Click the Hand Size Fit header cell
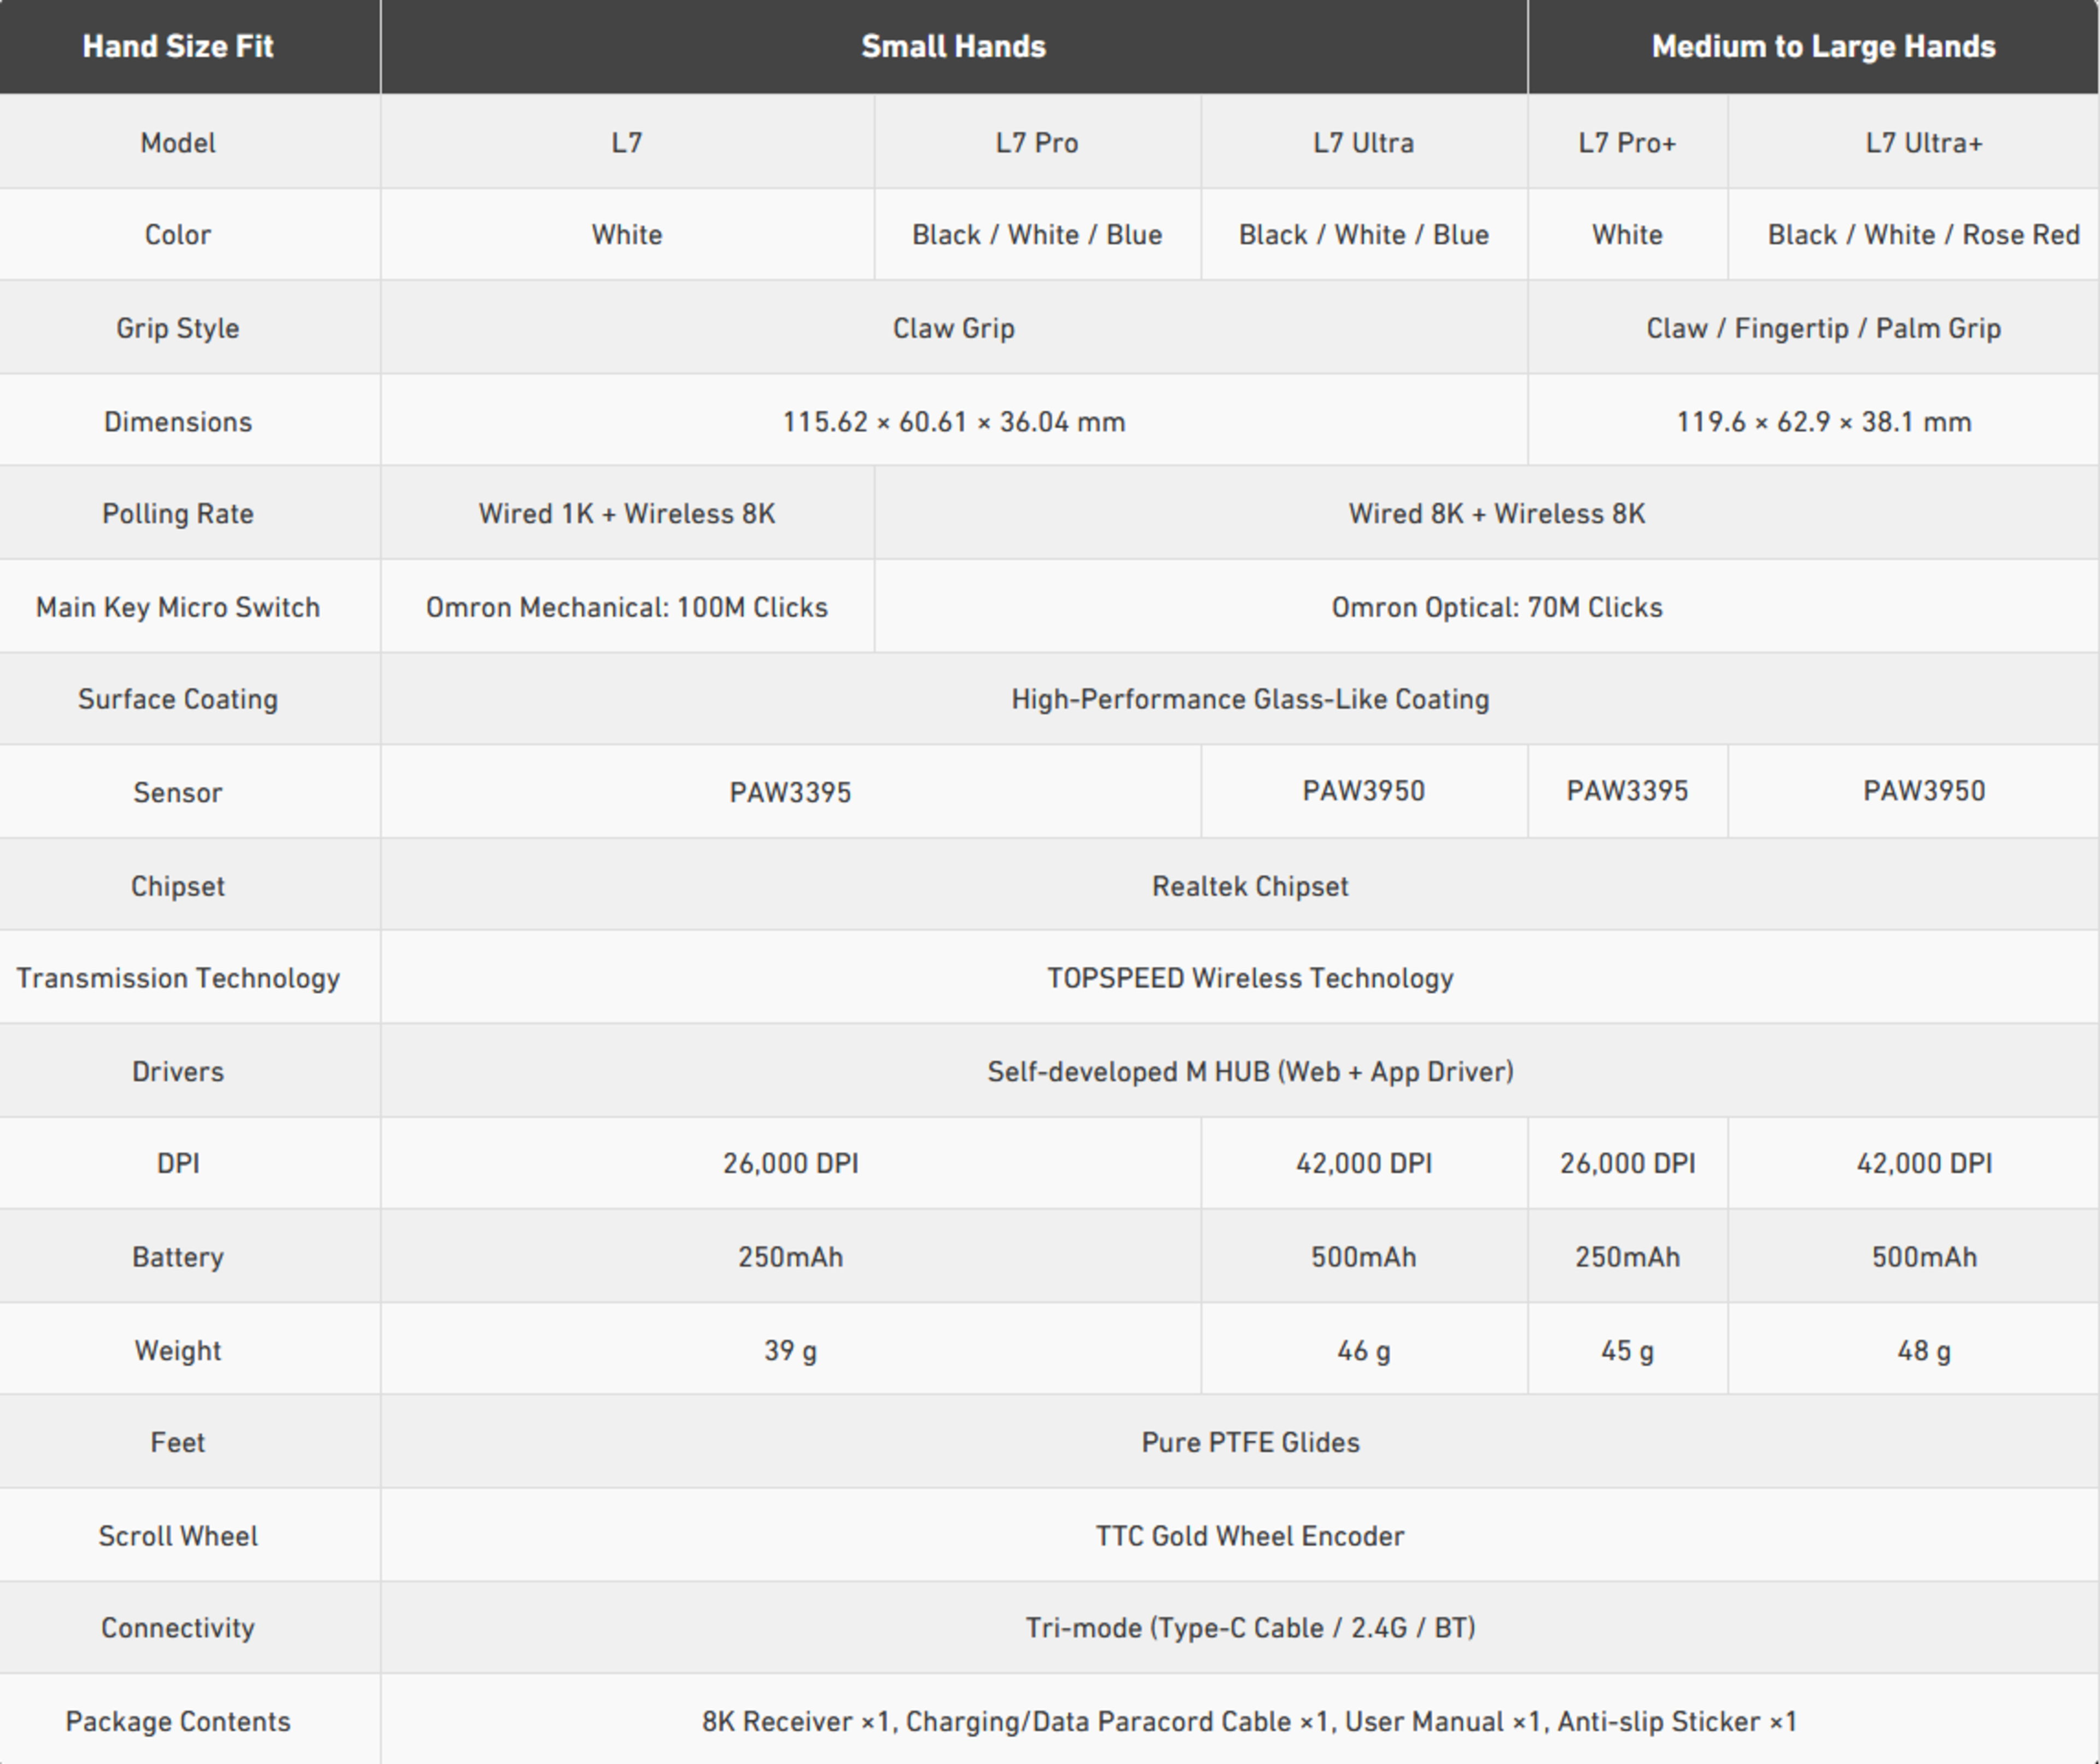Image resolution: width=2100 pixels, height=1764 pixels. click(178, 46)
